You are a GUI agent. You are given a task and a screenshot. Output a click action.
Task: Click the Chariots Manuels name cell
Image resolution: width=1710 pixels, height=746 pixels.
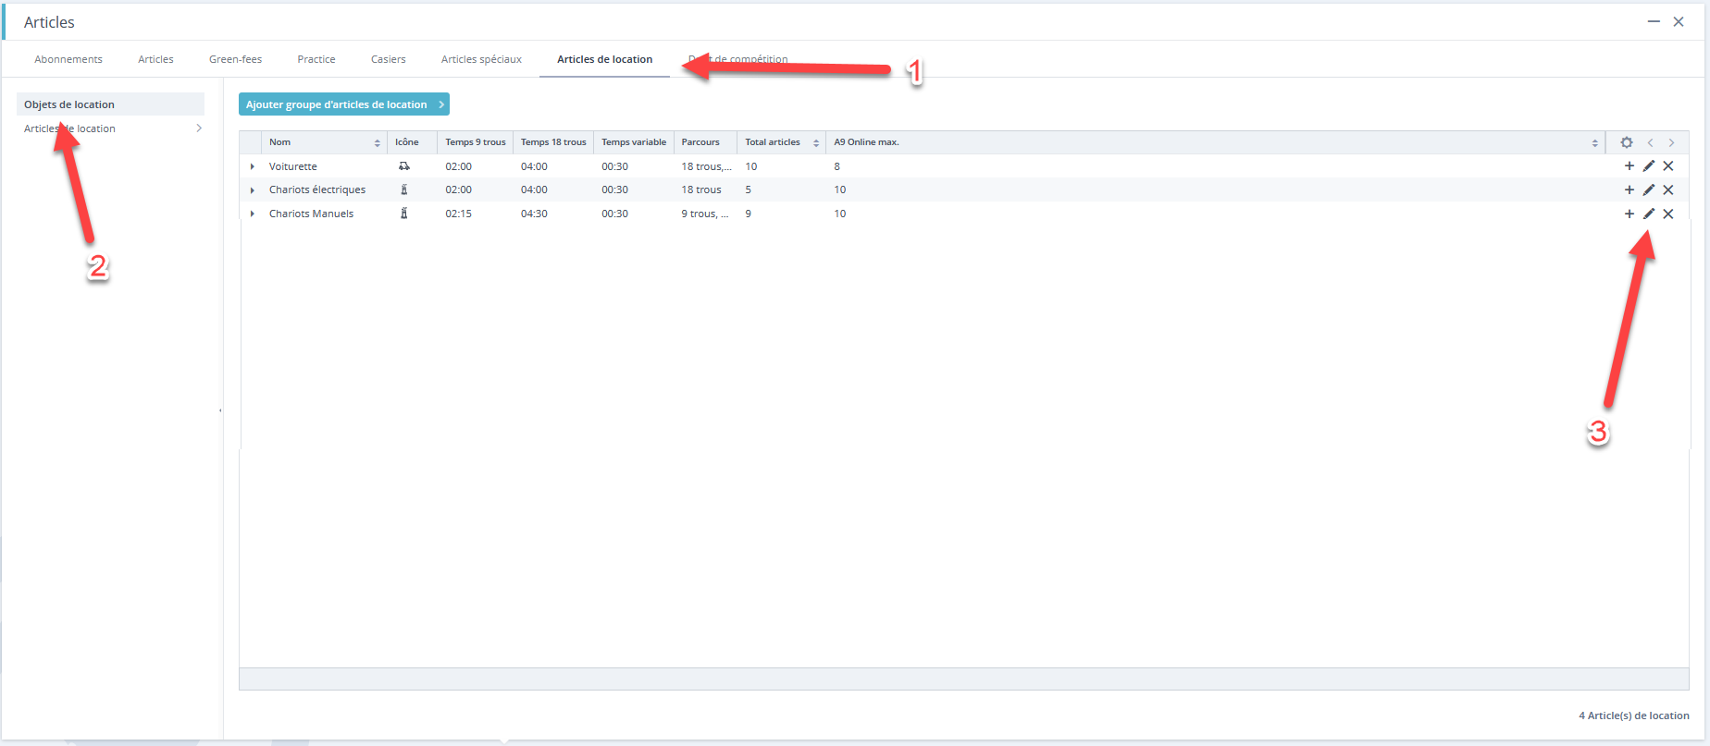point(311,214)
